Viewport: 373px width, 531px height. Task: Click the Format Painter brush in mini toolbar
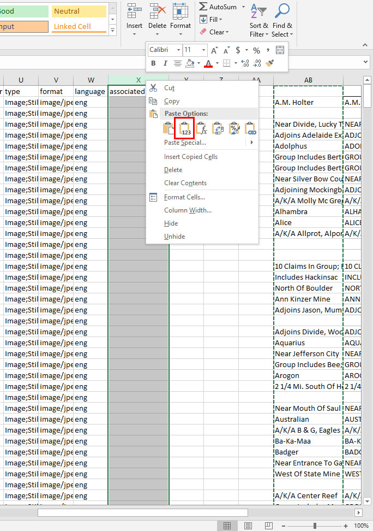(269, 63)
